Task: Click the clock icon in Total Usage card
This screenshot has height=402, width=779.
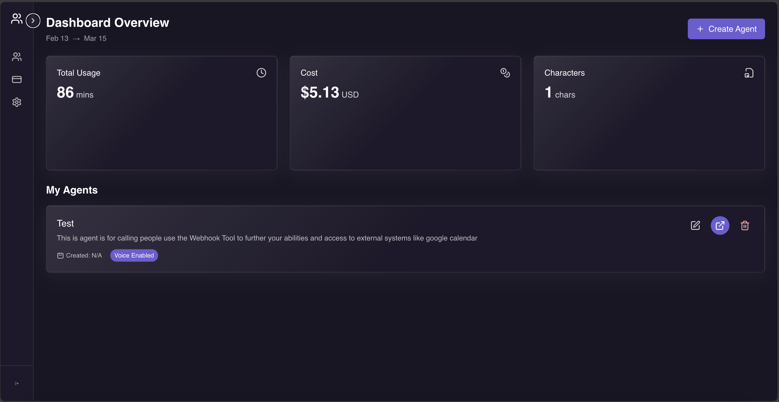Action: (x=261, y=73)
